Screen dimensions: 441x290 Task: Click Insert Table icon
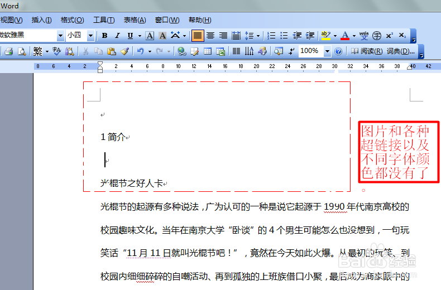click(x=208, y=51)
